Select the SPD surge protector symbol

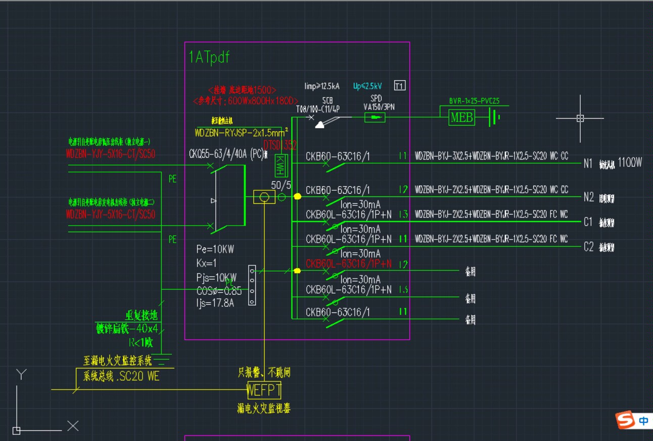375,118
